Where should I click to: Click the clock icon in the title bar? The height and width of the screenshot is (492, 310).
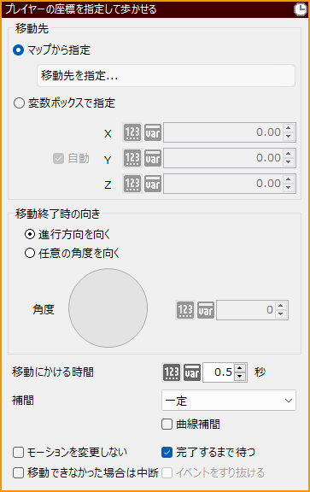301,9
